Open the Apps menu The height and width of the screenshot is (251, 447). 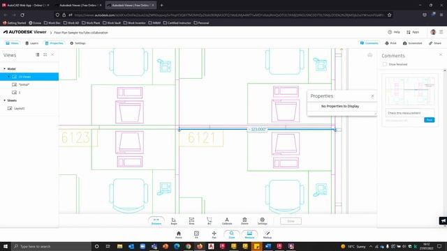click(x=413, y=32)
